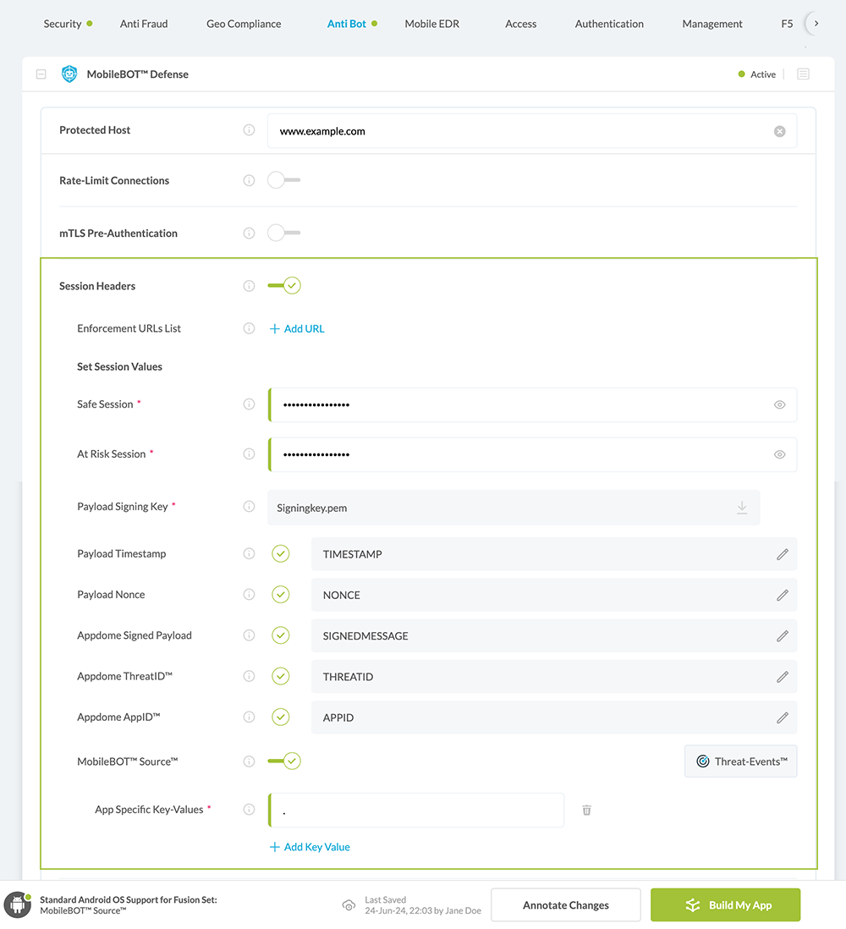Collapse the MobileBOT Defense section
Image resolution: width=846 pixels, height=929 pixels.
click(x=41, y=74)
